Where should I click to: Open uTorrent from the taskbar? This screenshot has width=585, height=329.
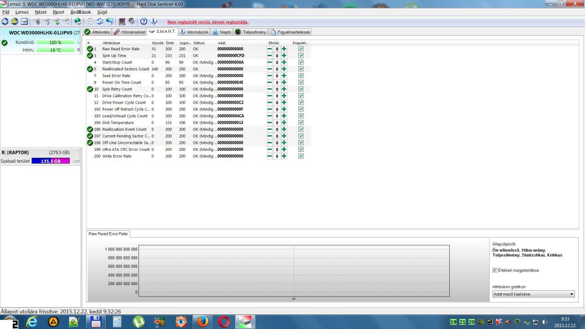pos(138,322)
